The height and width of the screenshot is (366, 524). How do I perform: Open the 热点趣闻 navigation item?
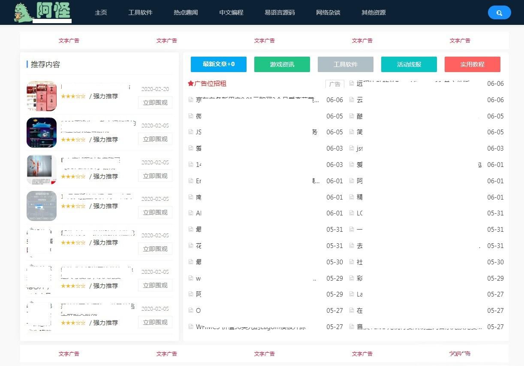pos(186,12)
